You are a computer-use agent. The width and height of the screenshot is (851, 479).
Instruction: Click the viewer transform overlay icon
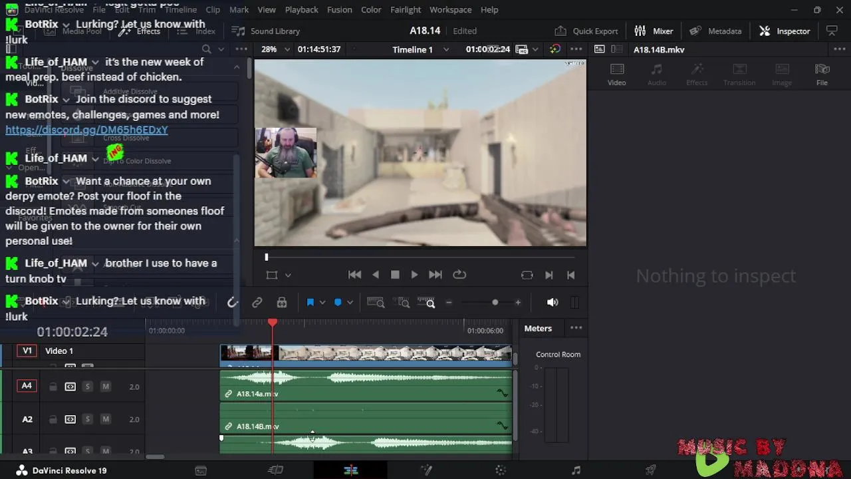point(272,275)
